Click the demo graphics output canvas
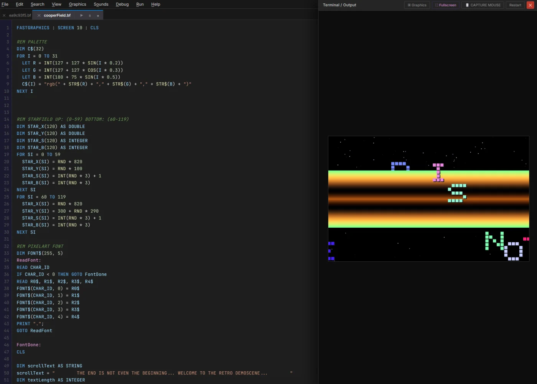This screenshot has width=537, height=384. (428, 199)
